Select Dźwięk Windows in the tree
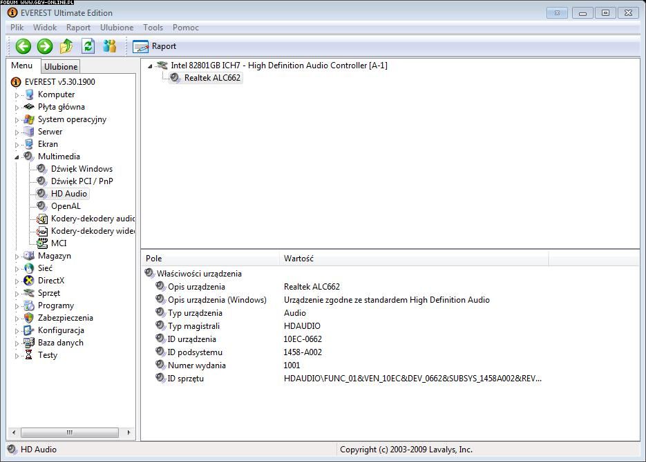This screenshot has height=462, width=646. (82, 169)
